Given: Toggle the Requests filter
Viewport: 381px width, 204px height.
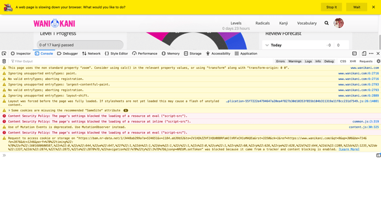Looking at the screenshot, I should [x=366, y=61].
